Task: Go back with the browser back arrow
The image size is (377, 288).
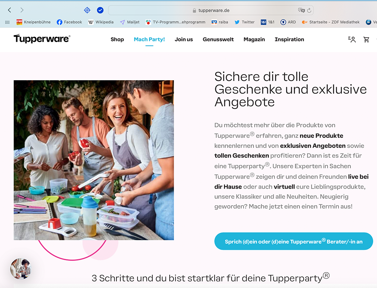Action: [9, 10]
